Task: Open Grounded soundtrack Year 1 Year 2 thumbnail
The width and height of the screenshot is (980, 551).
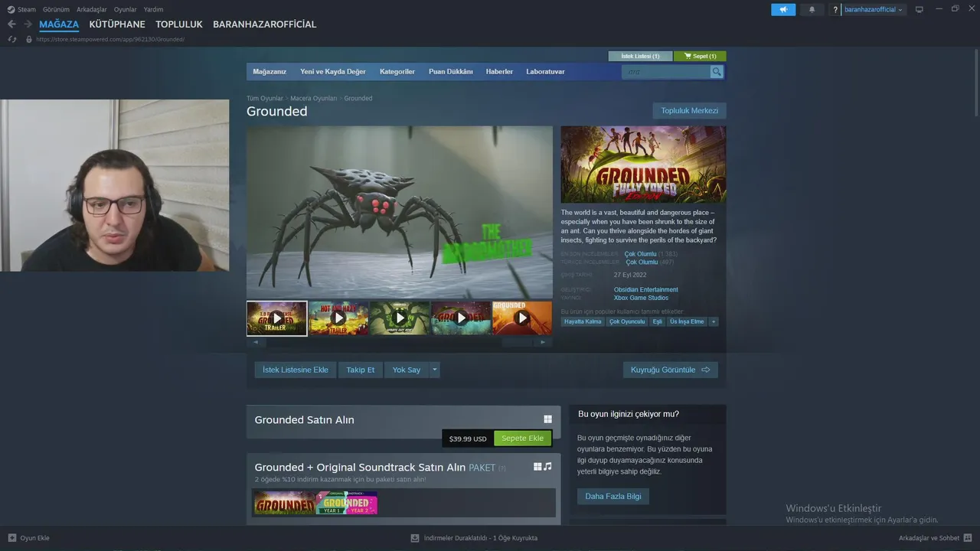Action: coord(347,503)
